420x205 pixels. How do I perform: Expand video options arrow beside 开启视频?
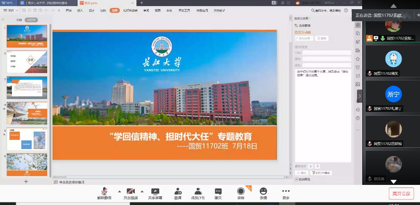142,191
